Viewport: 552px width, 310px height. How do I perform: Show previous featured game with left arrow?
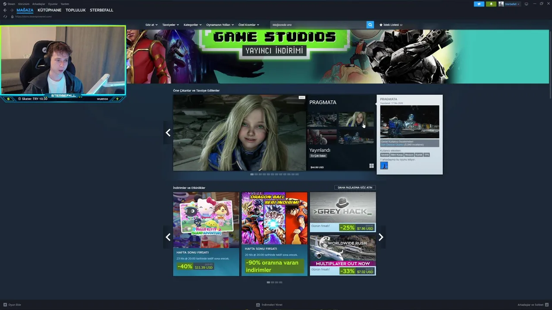coord(168,133)
